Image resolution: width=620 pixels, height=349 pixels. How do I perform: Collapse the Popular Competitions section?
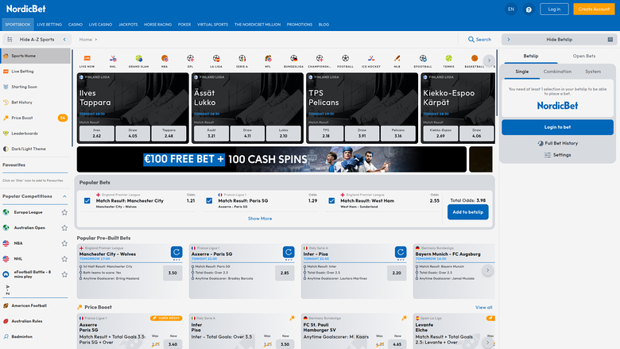[x=64, y=196]
